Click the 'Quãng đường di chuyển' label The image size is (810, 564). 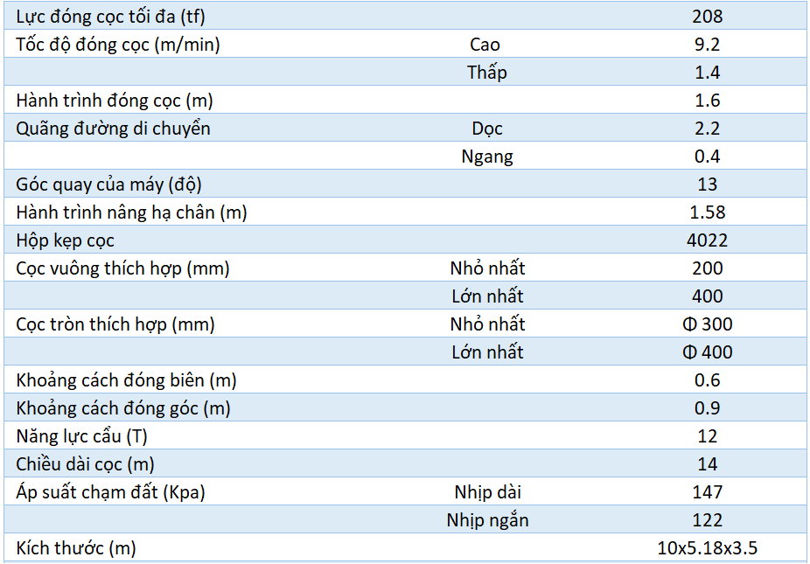[113, 129]
